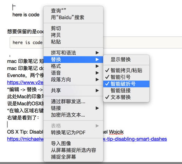
Task: Click the line starting 此处Mac的印象
Action: (x=25, y=96)
